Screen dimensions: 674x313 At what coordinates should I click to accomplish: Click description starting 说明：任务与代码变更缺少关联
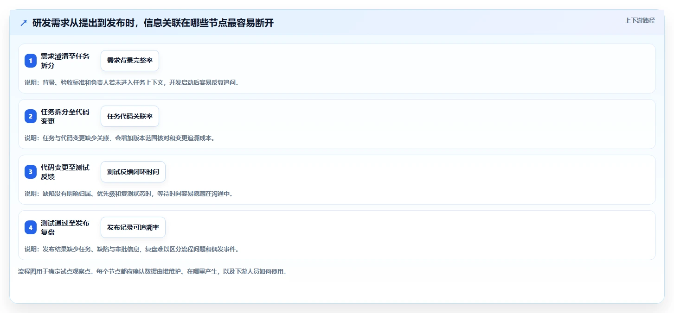click(x=120, y=138)
